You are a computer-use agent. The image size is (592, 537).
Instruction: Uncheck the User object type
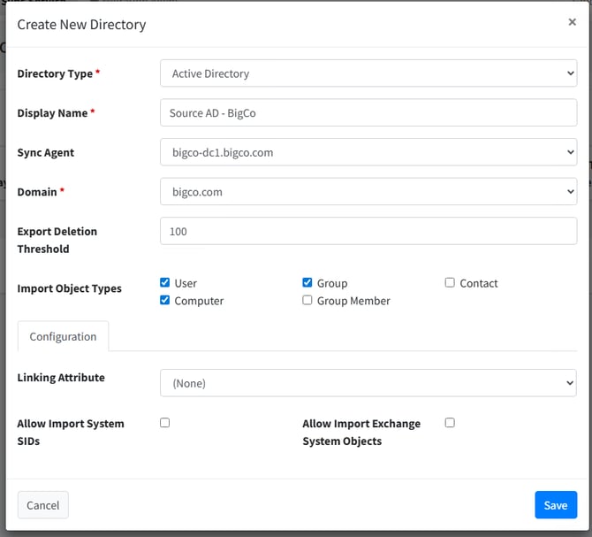(x=164, y=282)
